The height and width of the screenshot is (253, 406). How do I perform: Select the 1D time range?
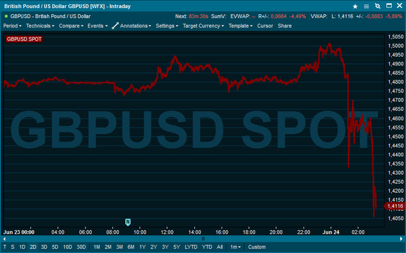pos(22,247)
